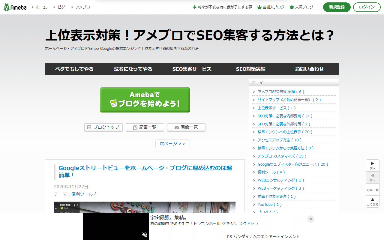Dismiss the ドラゴンボール ad with its × button

(x=310, y=219)
